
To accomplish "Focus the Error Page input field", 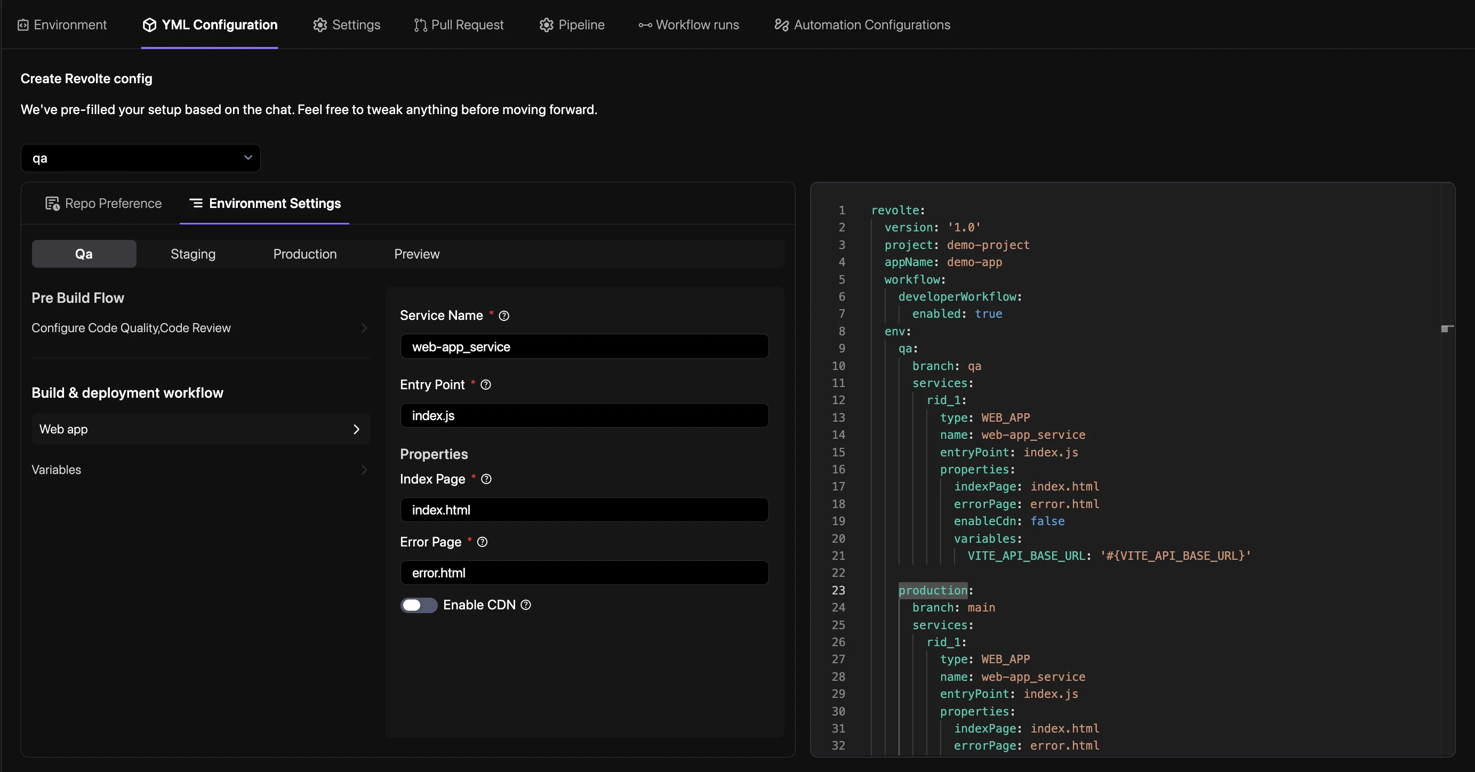I will pos(584,573).
